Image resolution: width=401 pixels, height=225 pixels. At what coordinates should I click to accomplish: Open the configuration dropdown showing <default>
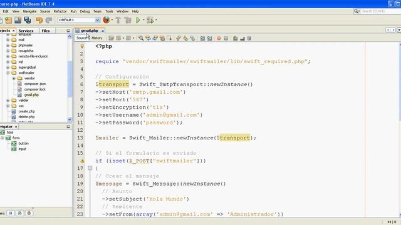[79, 20]
